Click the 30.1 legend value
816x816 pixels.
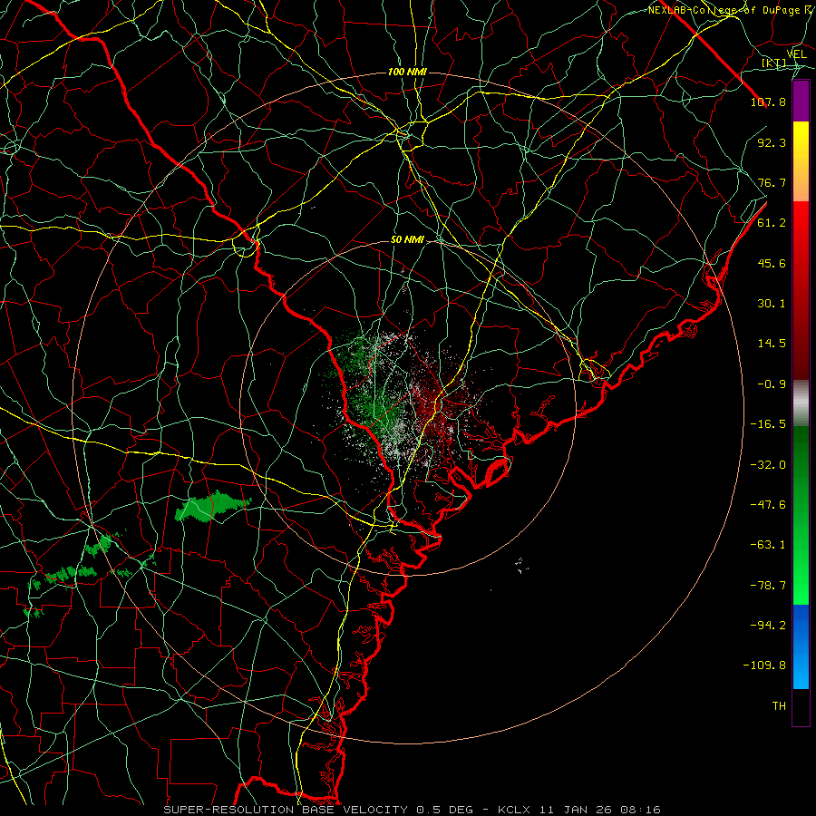click(x=772, y=304)
